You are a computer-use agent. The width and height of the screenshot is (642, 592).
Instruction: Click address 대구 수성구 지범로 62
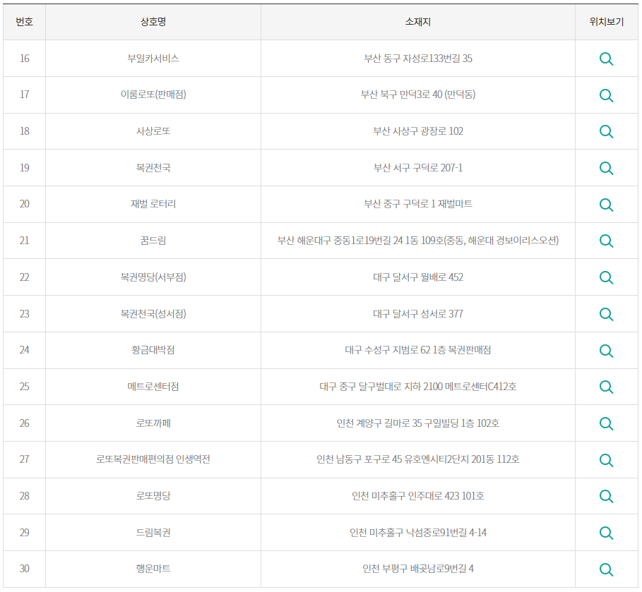click(x=387, y=350)
